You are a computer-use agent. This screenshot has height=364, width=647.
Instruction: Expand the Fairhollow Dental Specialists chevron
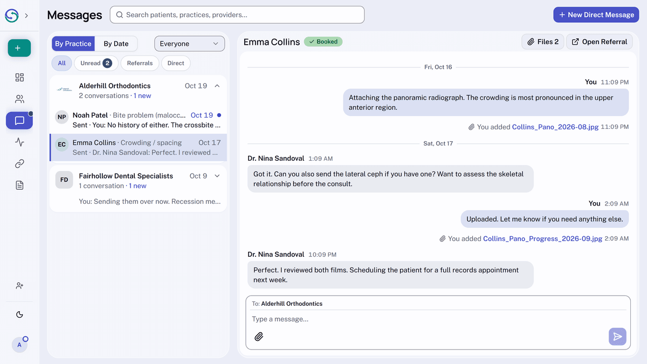point(217,176)
